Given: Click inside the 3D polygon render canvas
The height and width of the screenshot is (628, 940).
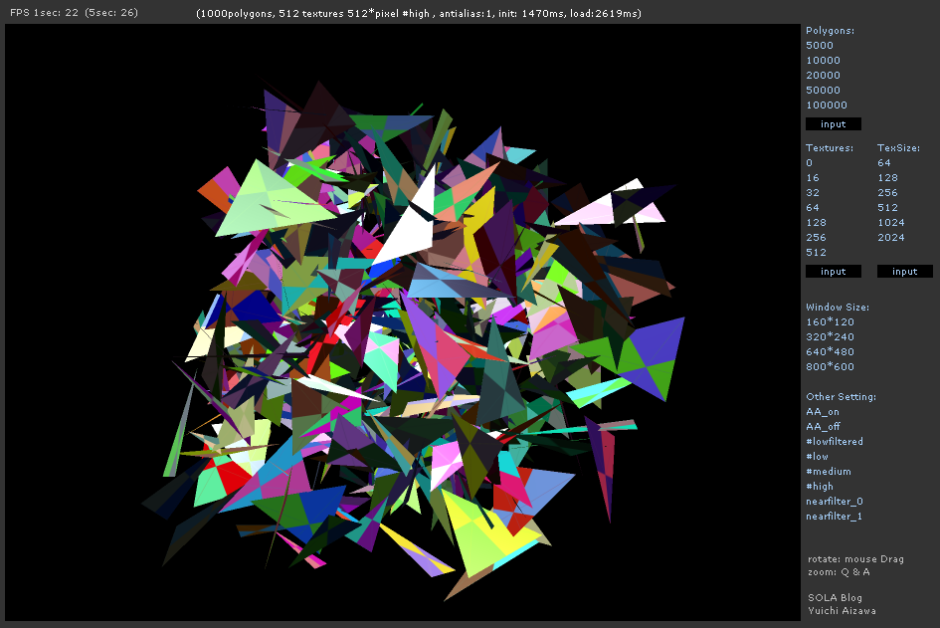Looking at the screenshot, I should point(403,322).
